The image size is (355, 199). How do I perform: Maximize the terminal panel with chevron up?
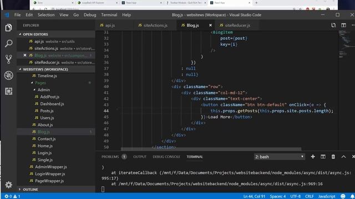(x=343, y=156)
